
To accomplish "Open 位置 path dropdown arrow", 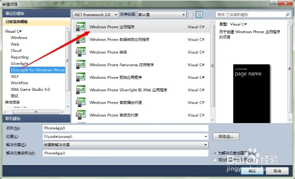I will (206, 136).
